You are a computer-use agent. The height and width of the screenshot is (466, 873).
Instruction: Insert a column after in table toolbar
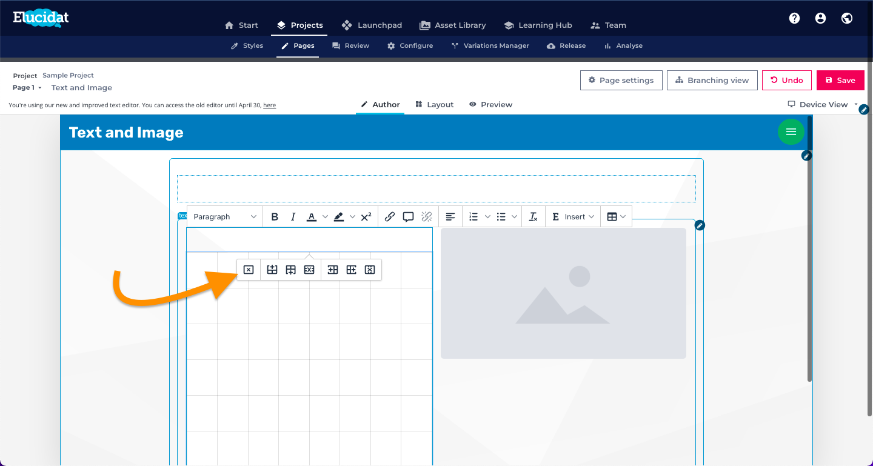352,270
